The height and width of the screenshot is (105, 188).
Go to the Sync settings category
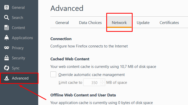tap(16, 68)
